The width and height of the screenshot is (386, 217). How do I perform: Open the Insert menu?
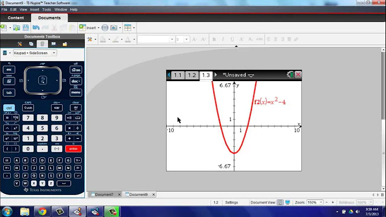[x=34, y=9]
